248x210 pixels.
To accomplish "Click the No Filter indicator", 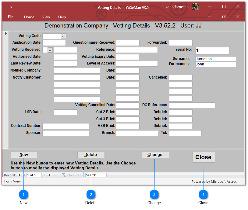I will pos(72,175).
